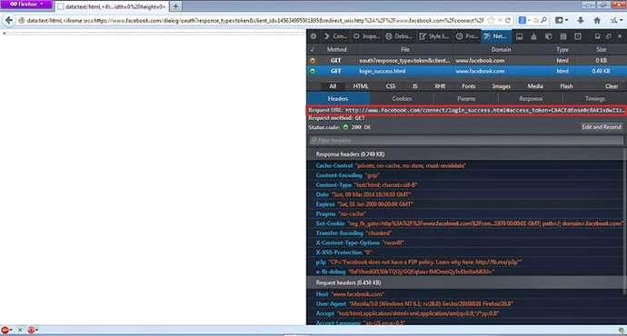Click the Edit and Resend button
Viewport: 627px width, 336px height.
coord(602,127)
